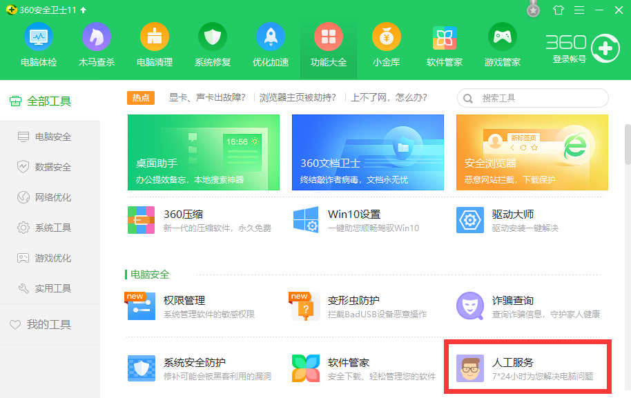This screenshot has width=631, height=398.
Task: Click 拦截BadUSB设备恶意操作 description
Action: pyautogui.click(x=377, y=315)
